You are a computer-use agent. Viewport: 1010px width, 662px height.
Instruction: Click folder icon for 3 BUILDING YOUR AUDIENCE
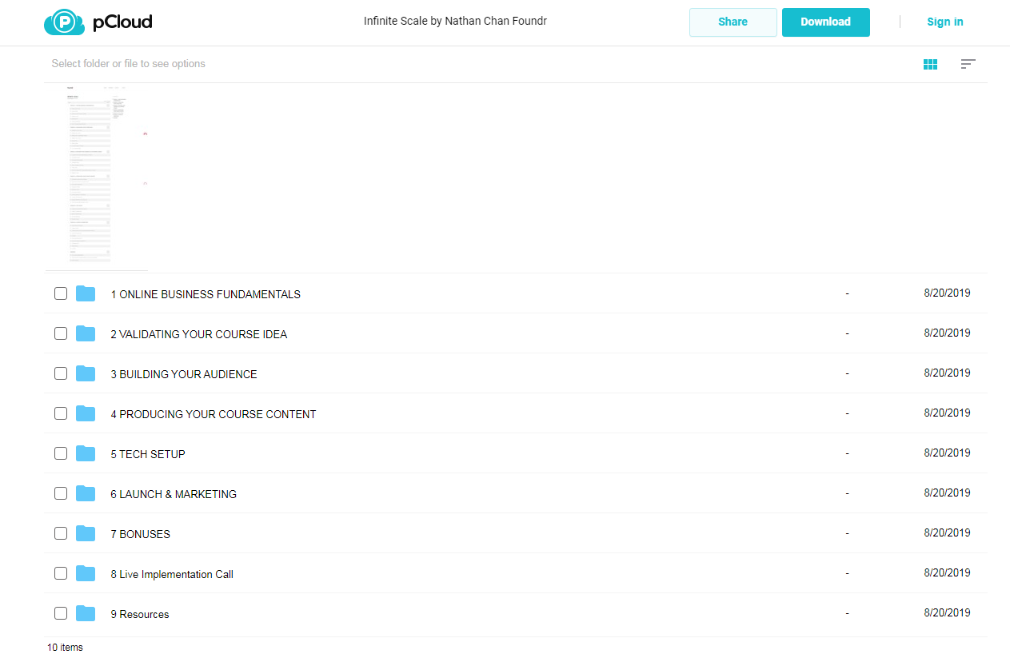[x=86, y=373]
